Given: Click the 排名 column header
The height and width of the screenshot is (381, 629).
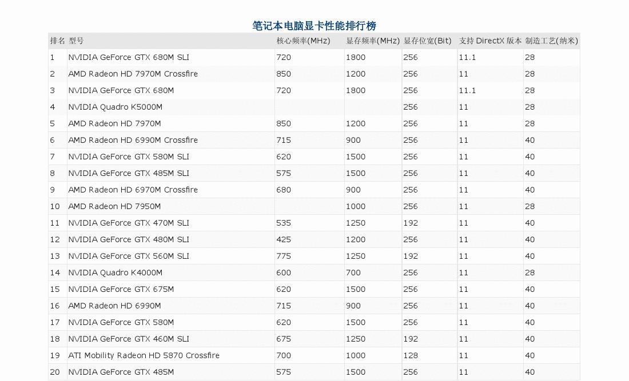Looking at the screenshot, I should (x=57, y=41).
